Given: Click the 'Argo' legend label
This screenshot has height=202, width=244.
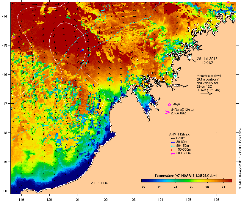Looking at the screenshot, I should pyautogui.click(x=176, y=104).
